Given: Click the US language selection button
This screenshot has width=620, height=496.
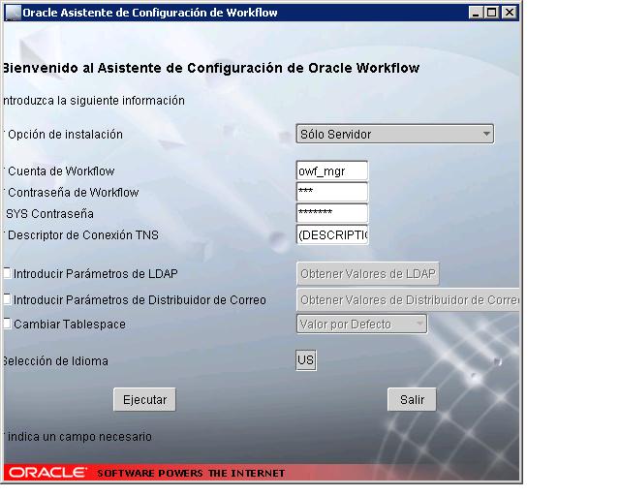Looking at the screenshot, I should (306, 360).
